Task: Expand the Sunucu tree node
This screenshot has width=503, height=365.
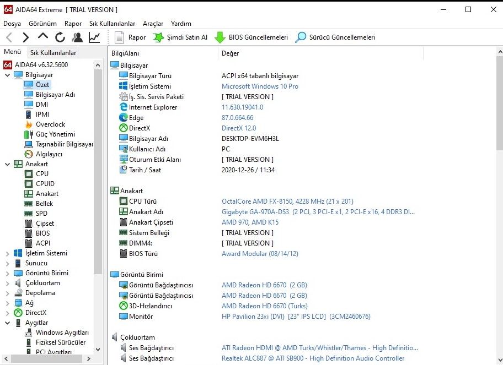Action: pos(8,264)
